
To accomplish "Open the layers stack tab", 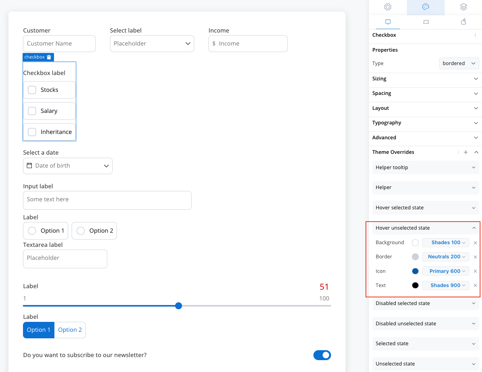I will pyautogui.click(x=463, y=7).
